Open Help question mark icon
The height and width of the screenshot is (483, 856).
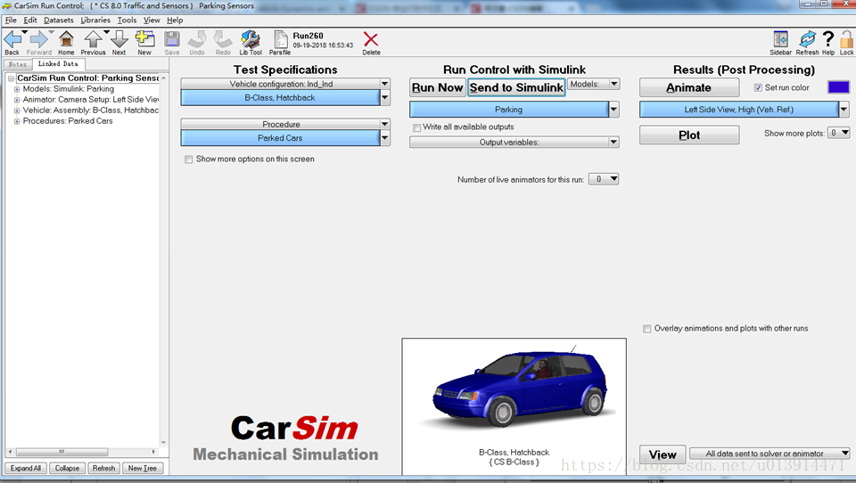click(828, 39)
